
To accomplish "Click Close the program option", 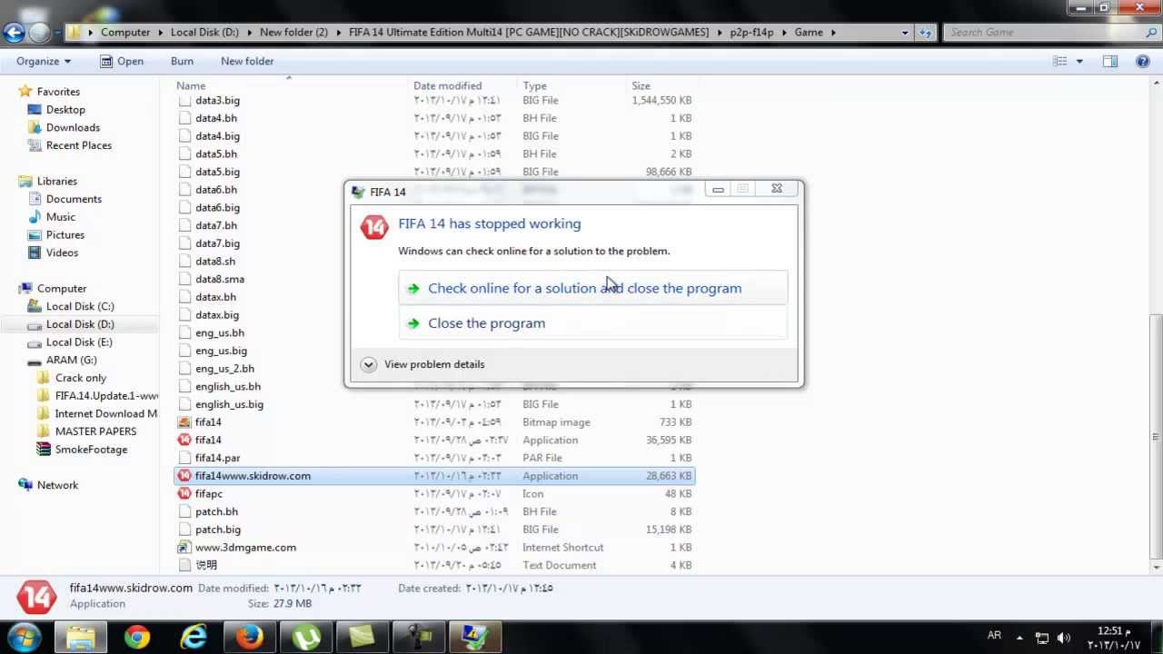I will click(592, 322).
